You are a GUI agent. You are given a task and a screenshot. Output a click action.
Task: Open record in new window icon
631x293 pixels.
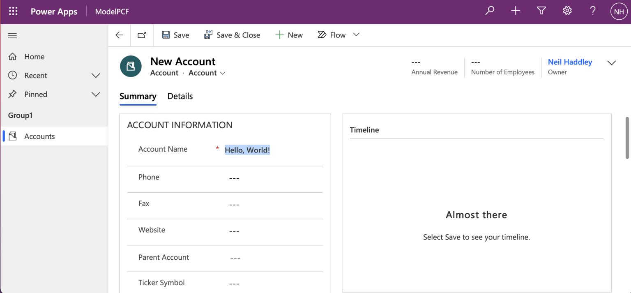click(x=142, y=35)
